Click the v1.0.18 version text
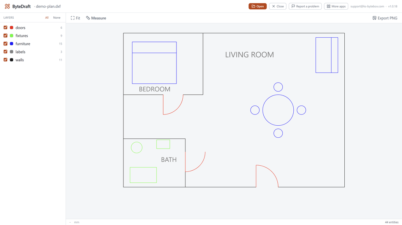The height and width of the screenshot is (225, 402). (393, 6)
